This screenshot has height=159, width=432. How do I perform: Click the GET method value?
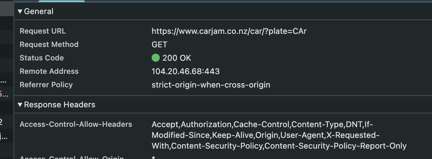pyautogui.click(x=159, y=45)
